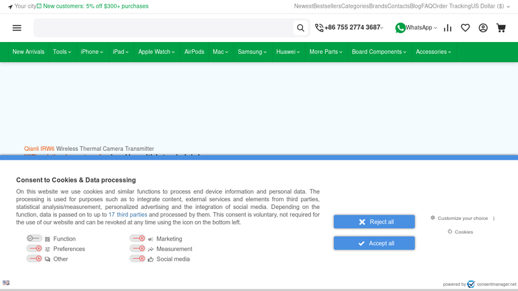
Task: Open the 17 third parties link
Action: [x=128, y=215]
